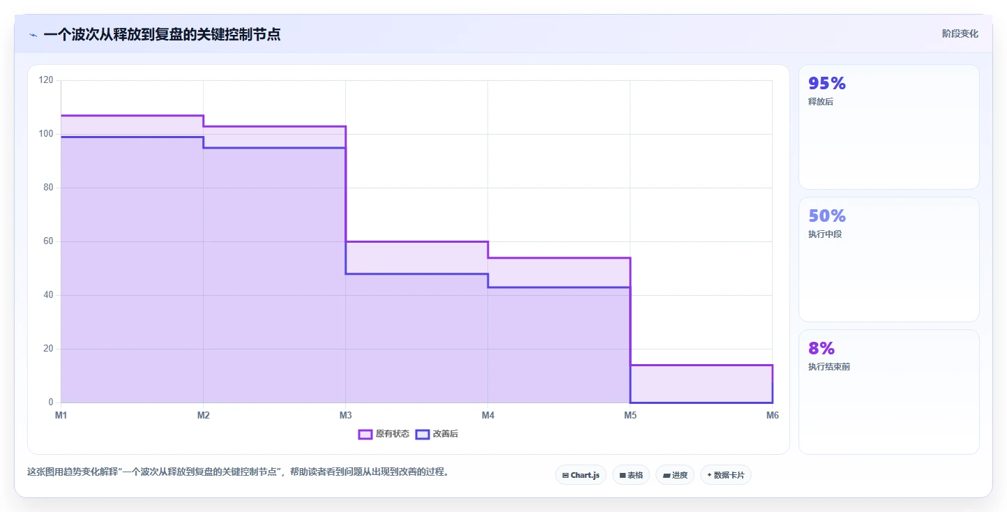Click the M4 axis label
The height and width of the screenshot is (512, 1007).
point(488,415)
